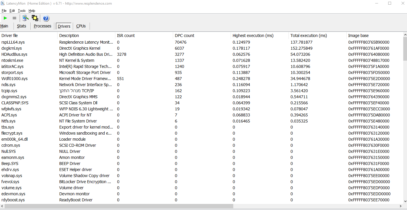Switch to the CPUs tab
This screenshot has height=210, width=407.
coord(81,26)
